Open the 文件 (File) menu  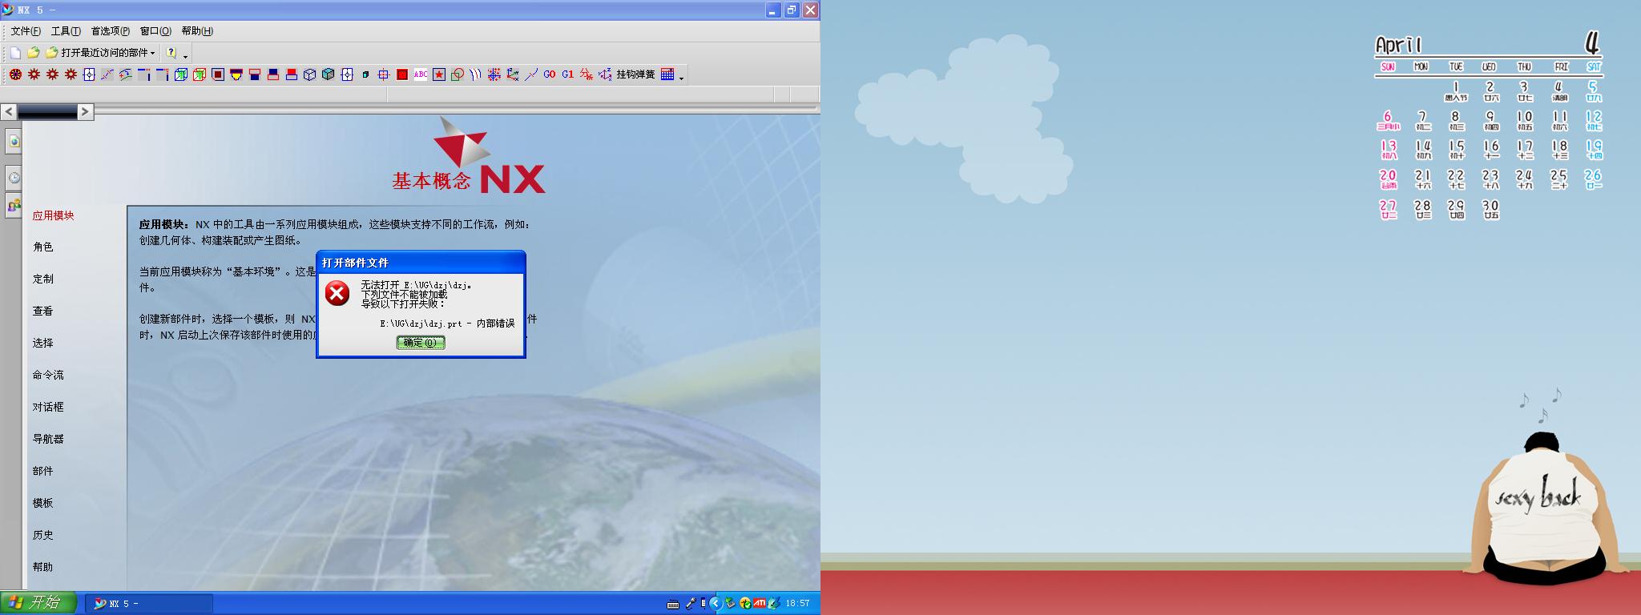click(x=26, y=31)
